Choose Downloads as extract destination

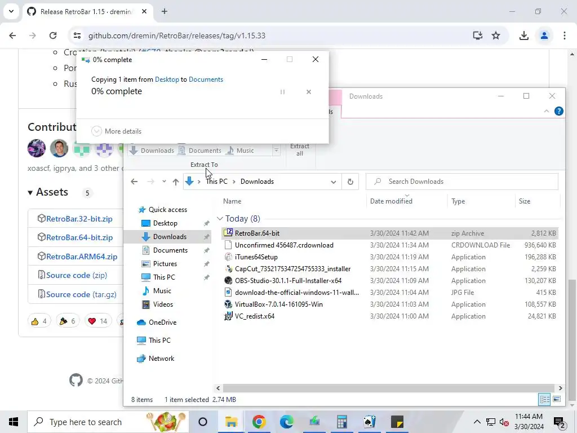point(152,150)
